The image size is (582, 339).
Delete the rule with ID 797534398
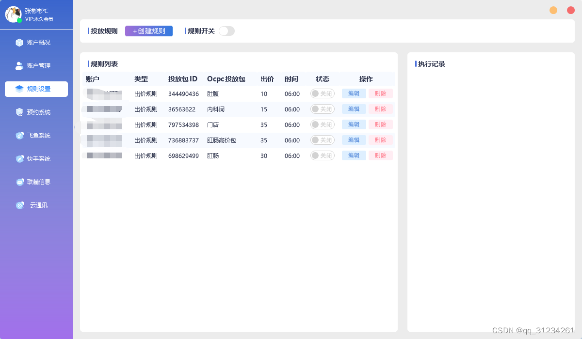point(381,124)
